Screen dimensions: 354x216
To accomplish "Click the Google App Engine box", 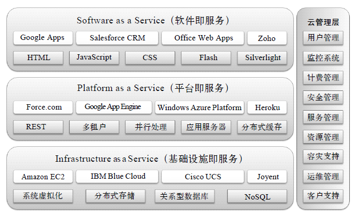I will tap(114, 107).
